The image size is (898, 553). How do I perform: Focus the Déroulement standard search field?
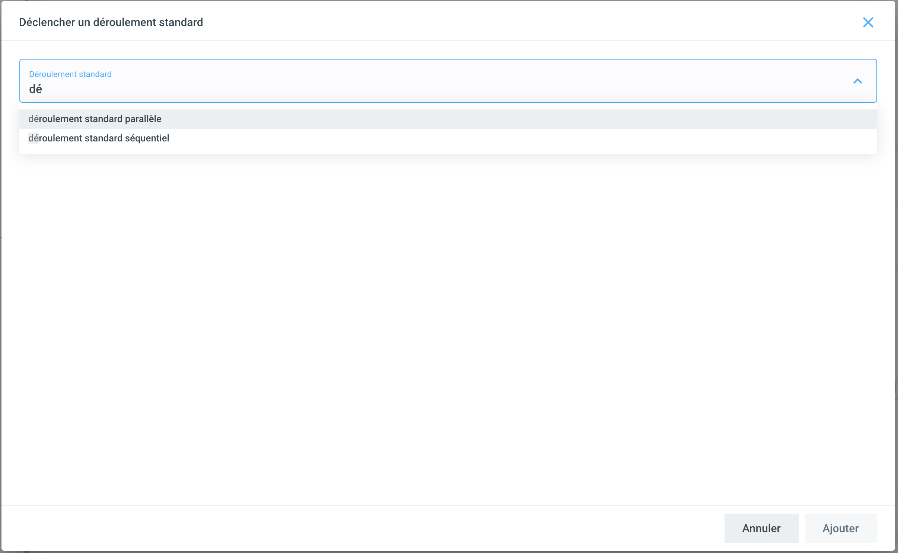pyautogui.click(x=261, y=89)
